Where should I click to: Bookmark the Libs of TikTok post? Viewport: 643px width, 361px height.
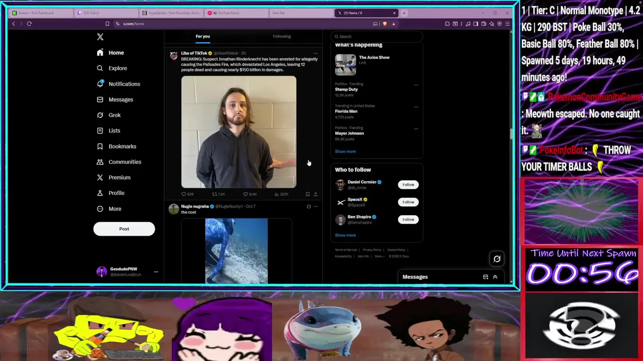(307, 194)
